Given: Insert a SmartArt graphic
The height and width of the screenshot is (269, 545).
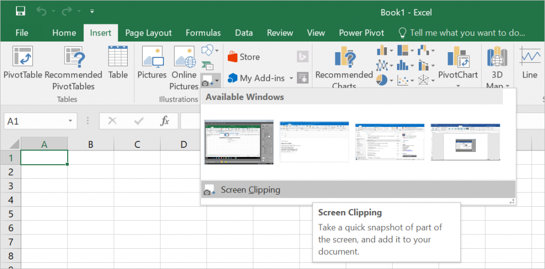Looking at the screenshot, I should pyautogui.click(x=208, y=65).
